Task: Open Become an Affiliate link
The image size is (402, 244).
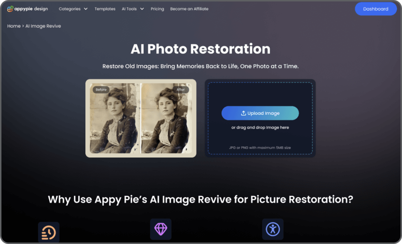Action: (189, 9)
